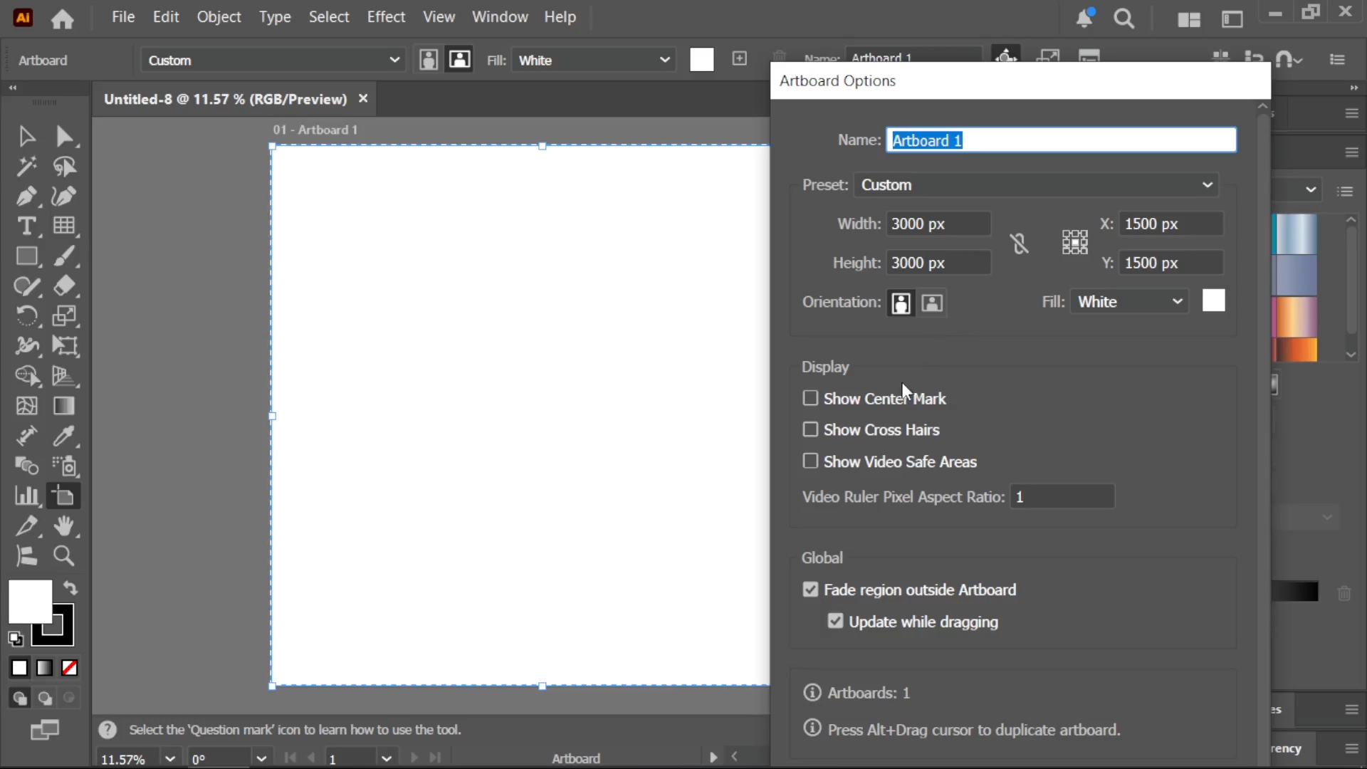This screenshot has width=1367, height=769.
Task: Select the Artboard tool
Action: point(64,496)
